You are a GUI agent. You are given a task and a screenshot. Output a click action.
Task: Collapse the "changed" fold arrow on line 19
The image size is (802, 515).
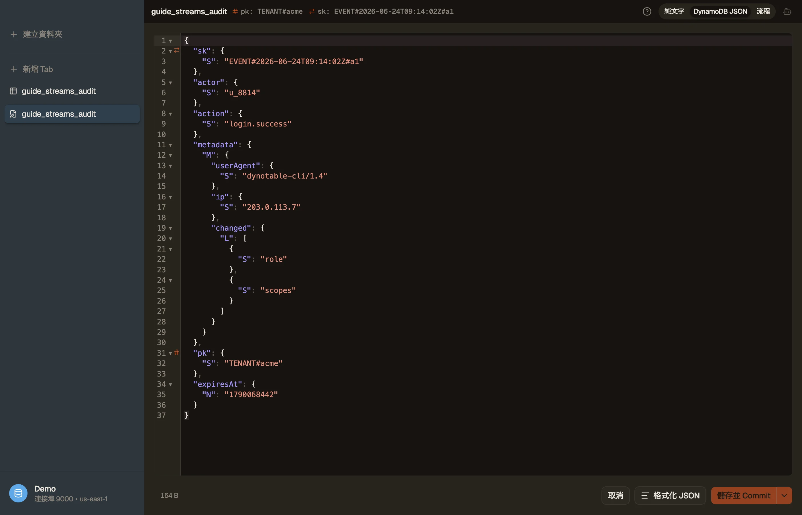coord(170,228)
